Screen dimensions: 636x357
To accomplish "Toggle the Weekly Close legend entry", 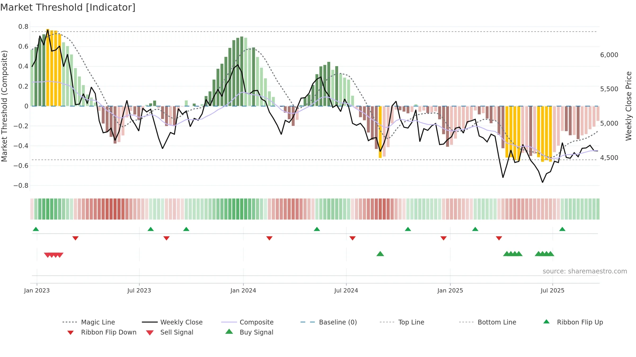I will click(x=172, y=322).
